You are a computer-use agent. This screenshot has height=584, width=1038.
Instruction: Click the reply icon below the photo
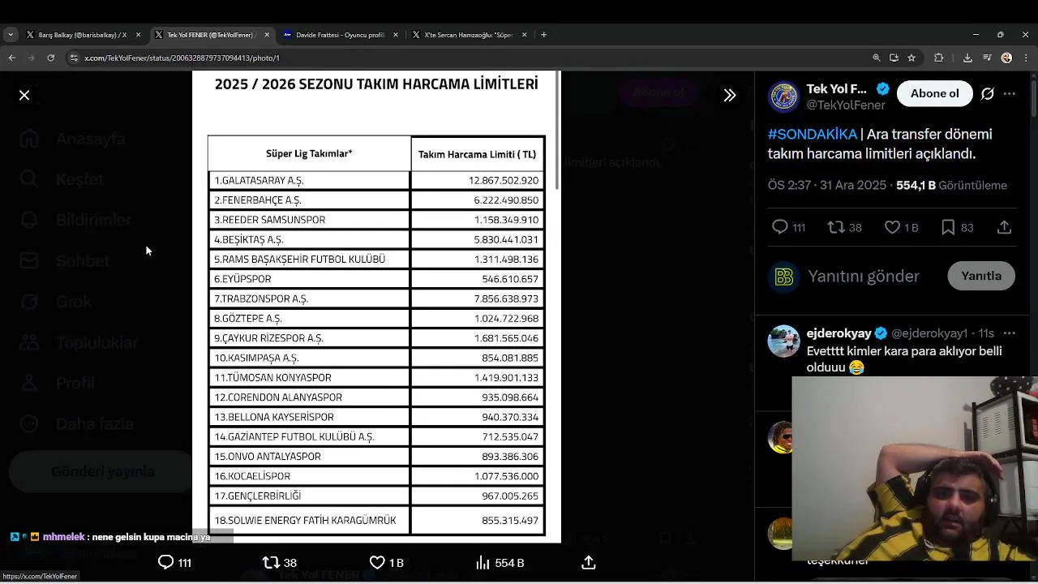[165, 562]
